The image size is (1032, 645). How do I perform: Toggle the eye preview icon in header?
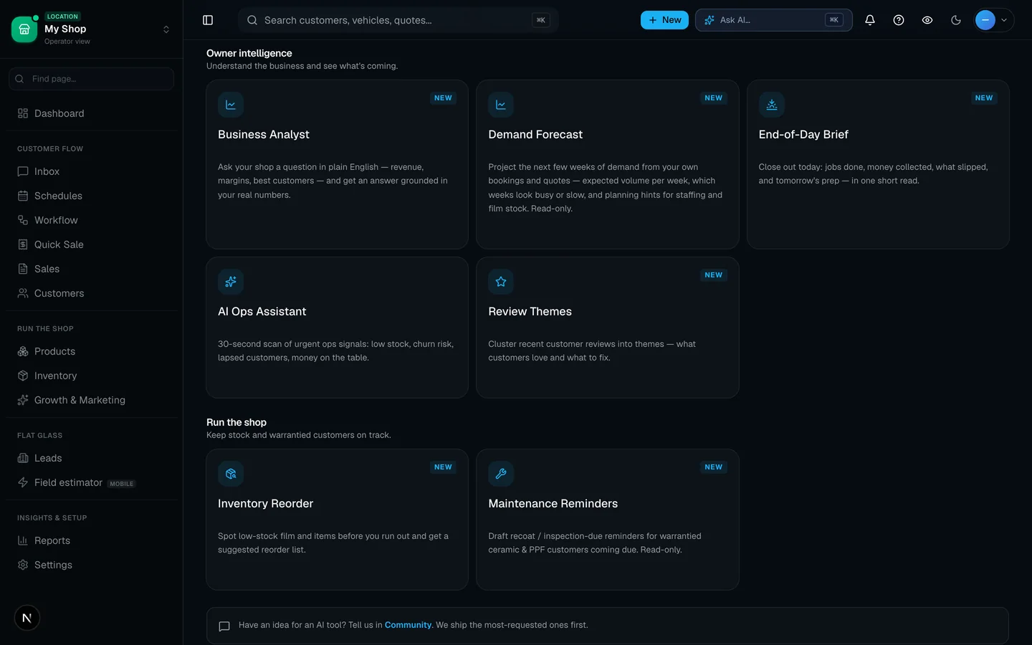[x=927, y=20]
